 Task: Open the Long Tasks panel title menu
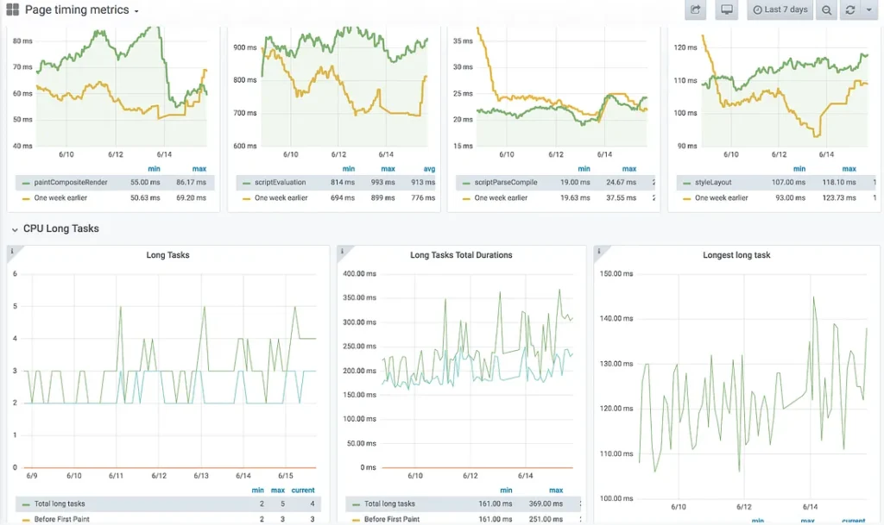click(167, 255)
